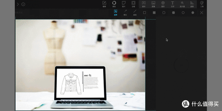Pick the filled square shape
Screen dimensions: 222x111
154,13
